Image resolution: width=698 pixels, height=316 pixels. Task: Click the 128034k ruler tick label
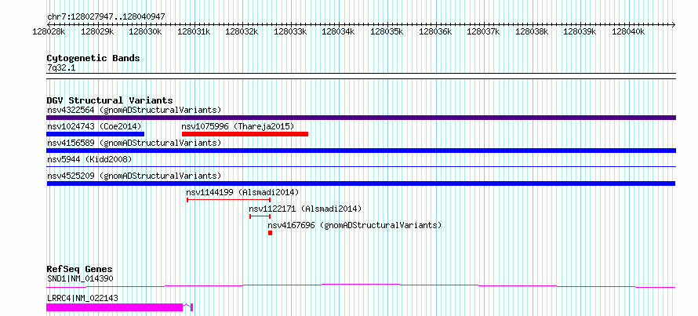coord(338,31)
